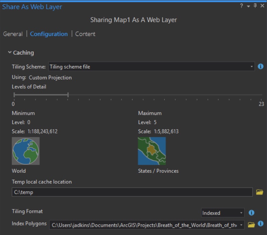The height and width of the screenshot is (235, 267).
Task: Switch to the Content tab
Action: tap(85, 34)
